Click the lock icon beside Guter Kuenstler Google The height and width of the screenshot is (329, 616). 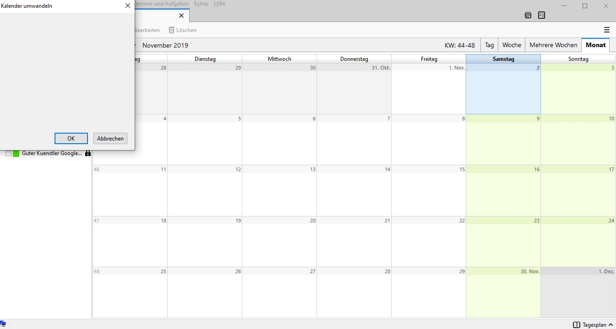click(88, 153)
